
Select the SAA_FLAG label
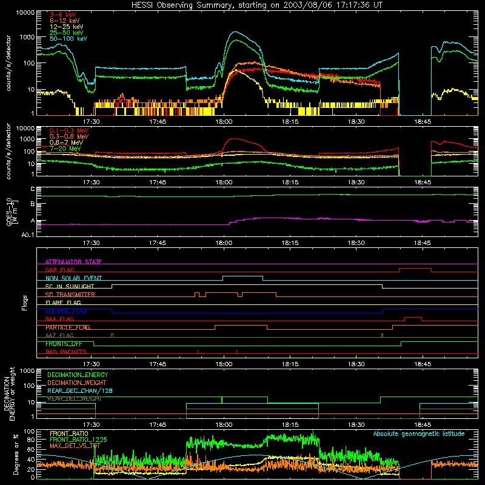(x=59, y=319)
